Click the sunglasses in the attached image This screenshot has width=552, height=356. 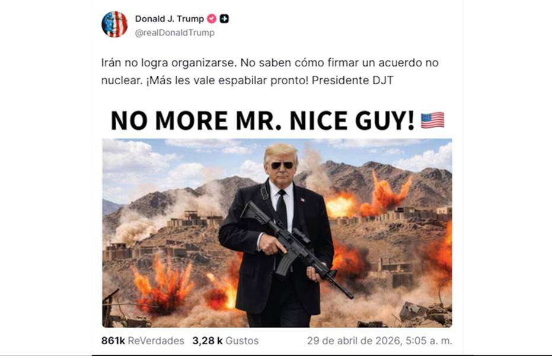click(282, 165)
